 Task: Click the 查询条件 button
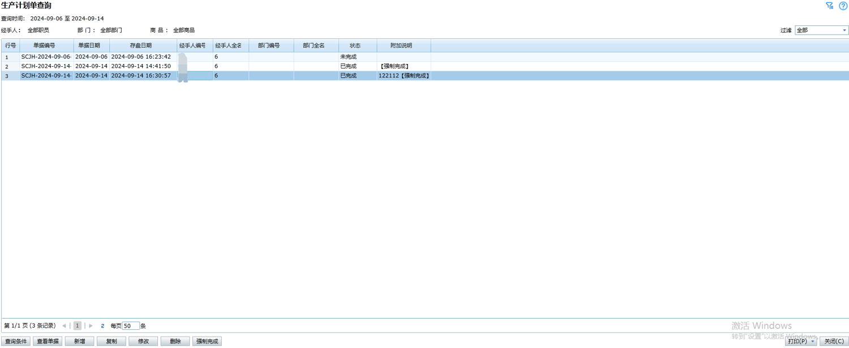16,341
